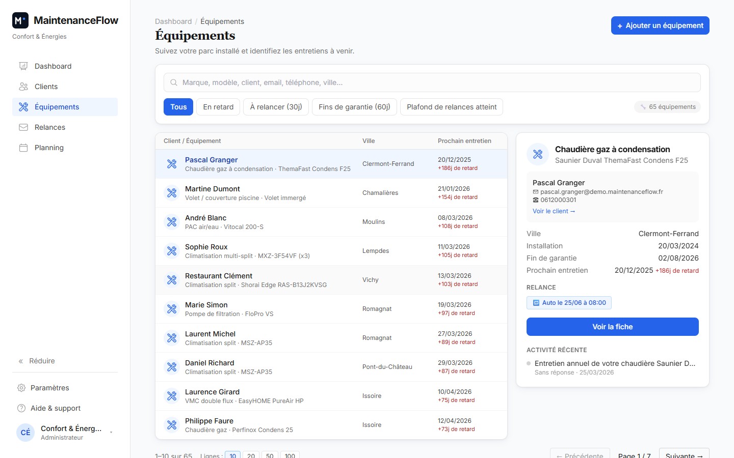Click Marie Simon row equipment icon
Viewport: 734px width, 458px height.
(172, 309)
